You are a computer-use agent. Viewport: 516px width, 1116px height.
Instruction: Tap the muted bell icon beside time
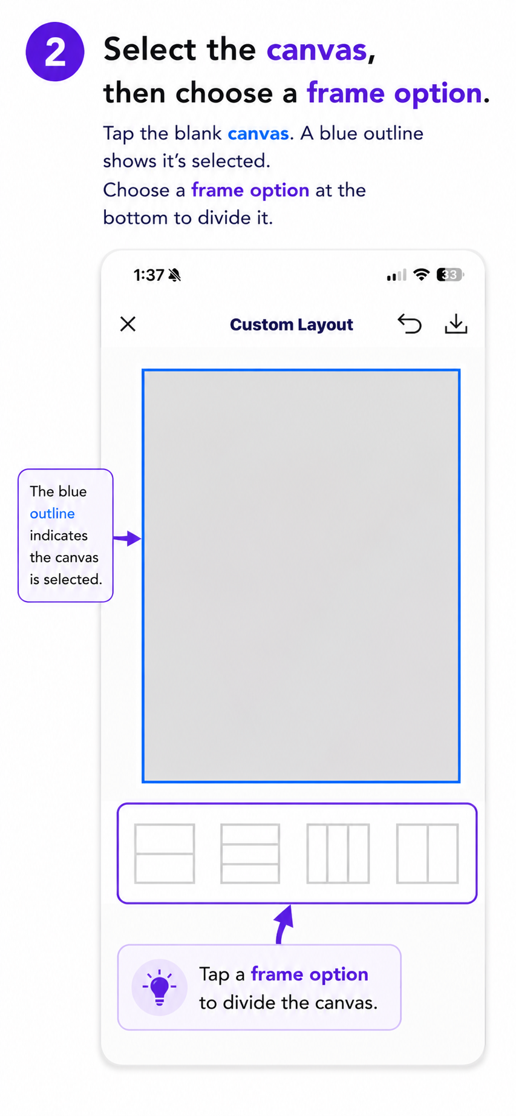point(175,275)
